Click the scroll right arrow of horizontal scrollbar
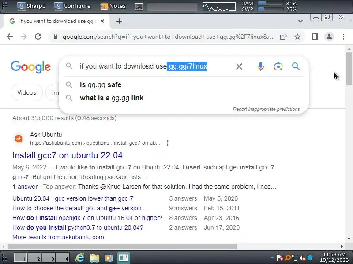The height and width of the screenshot is (264, 353). pos(342,247)
